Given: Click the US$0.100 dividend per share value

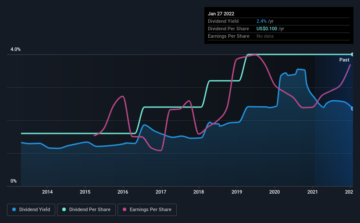Looking at the screenshot, I should [267, 29].
